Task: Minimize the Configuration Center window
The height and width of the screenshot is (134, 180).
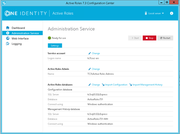Action: 161,2
